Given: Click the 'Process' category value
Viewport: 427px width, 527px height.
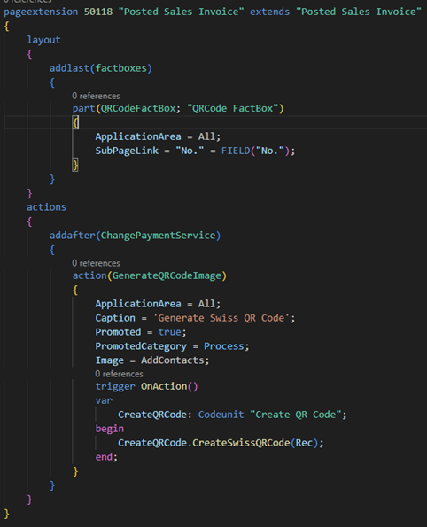Looking at the screenshot, I should point(223,346).
